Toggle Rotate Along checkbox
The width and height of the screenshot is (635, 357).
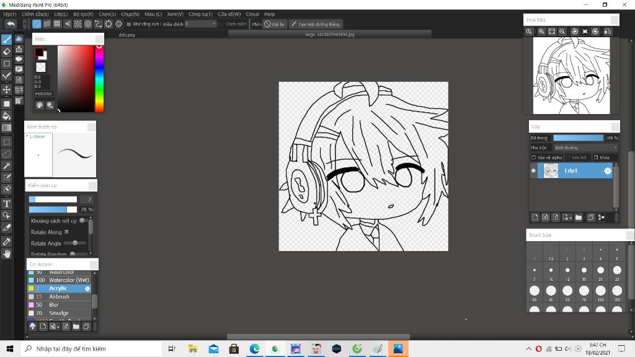pos(67,232)
